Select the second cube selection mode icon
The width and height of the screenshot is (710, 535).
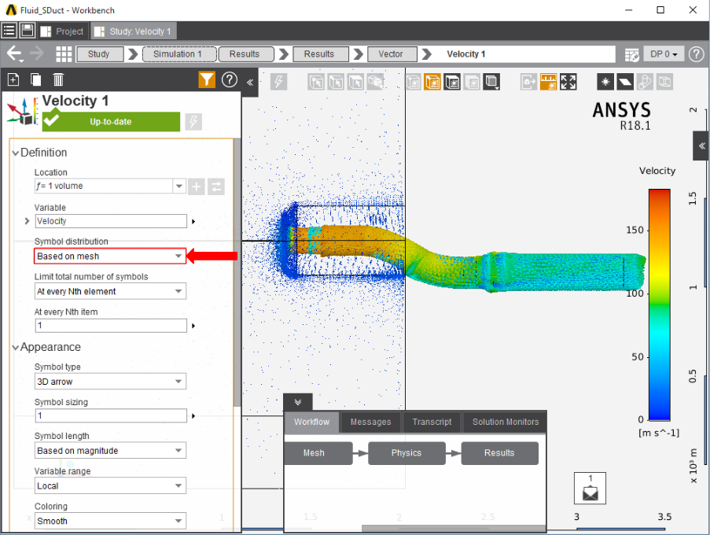(x=336, y=82)
